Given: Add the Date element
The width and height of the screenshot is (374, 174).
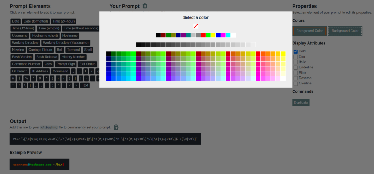Looking at the screenshot, I should 15,21.
